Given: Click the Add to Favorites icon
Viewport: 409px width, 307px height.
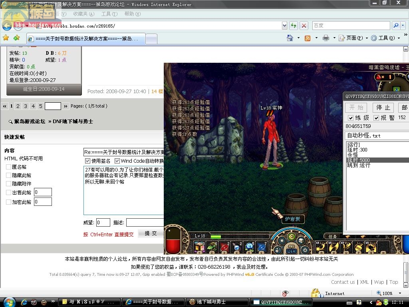Looking at the screenshot, I should click(17, 38).
